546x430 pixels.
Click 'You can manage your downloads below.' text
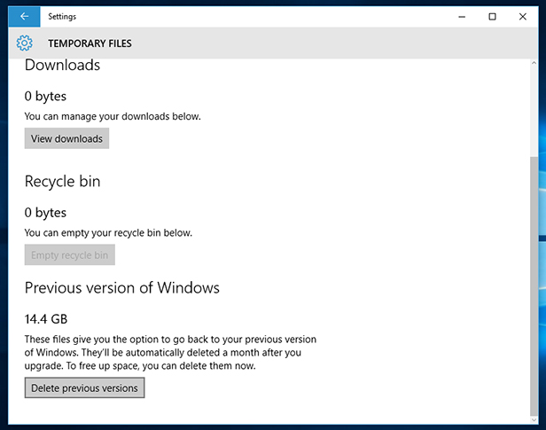coord(113,116)
